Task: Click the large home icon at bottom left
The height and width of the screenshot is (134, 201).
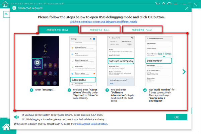Action: click(6, 127)
